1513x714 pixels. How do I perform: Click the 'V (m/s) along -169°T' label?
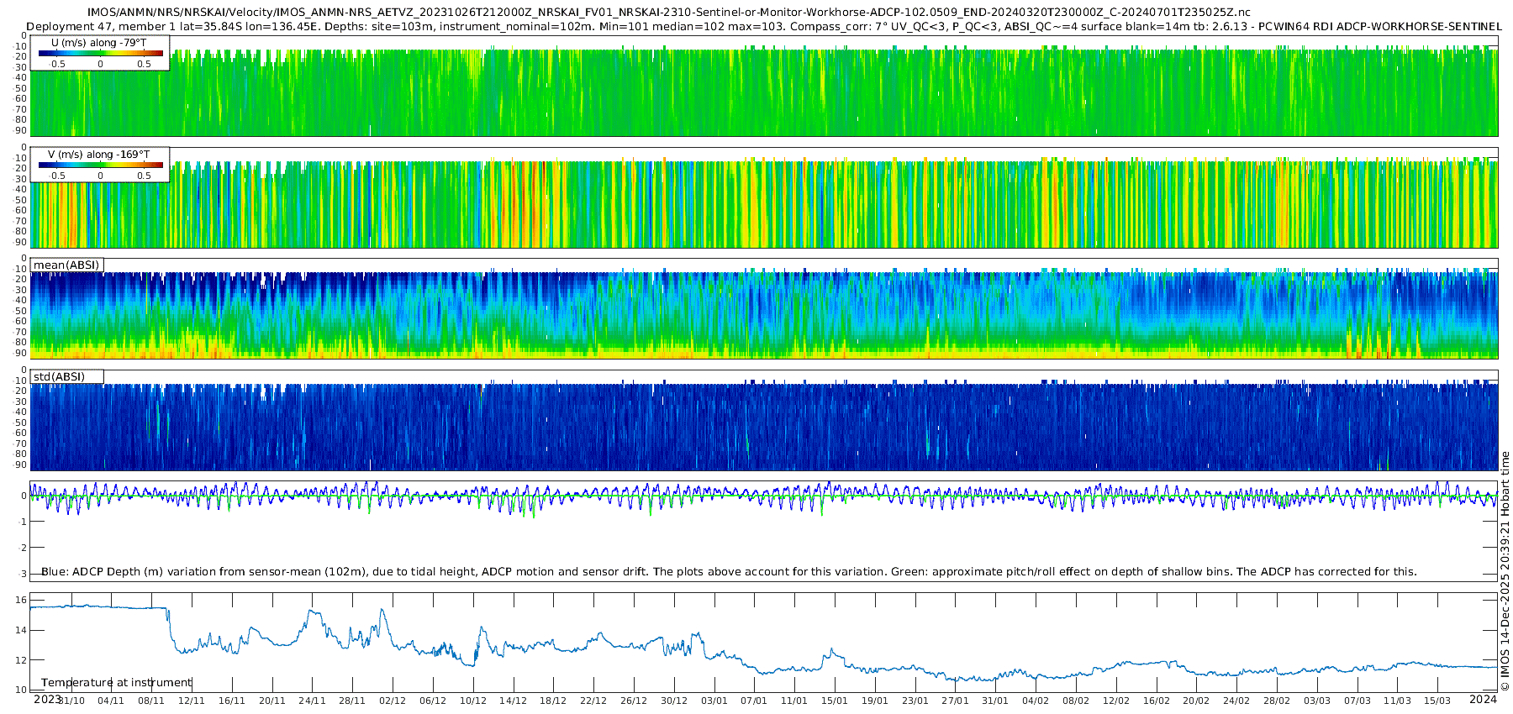pyautogui.click(x=98, y=155)
